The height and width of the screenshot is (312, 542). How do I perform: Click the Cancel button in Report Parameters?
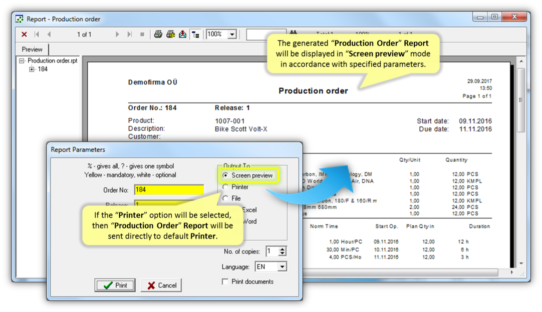point(161,285)
